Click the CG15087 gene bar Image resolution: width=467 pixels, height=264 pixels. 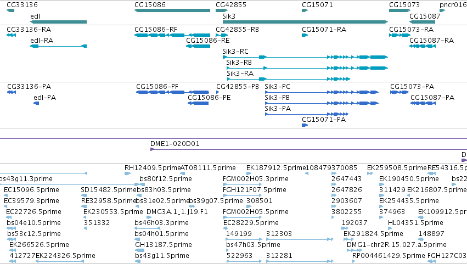(423, 22)
